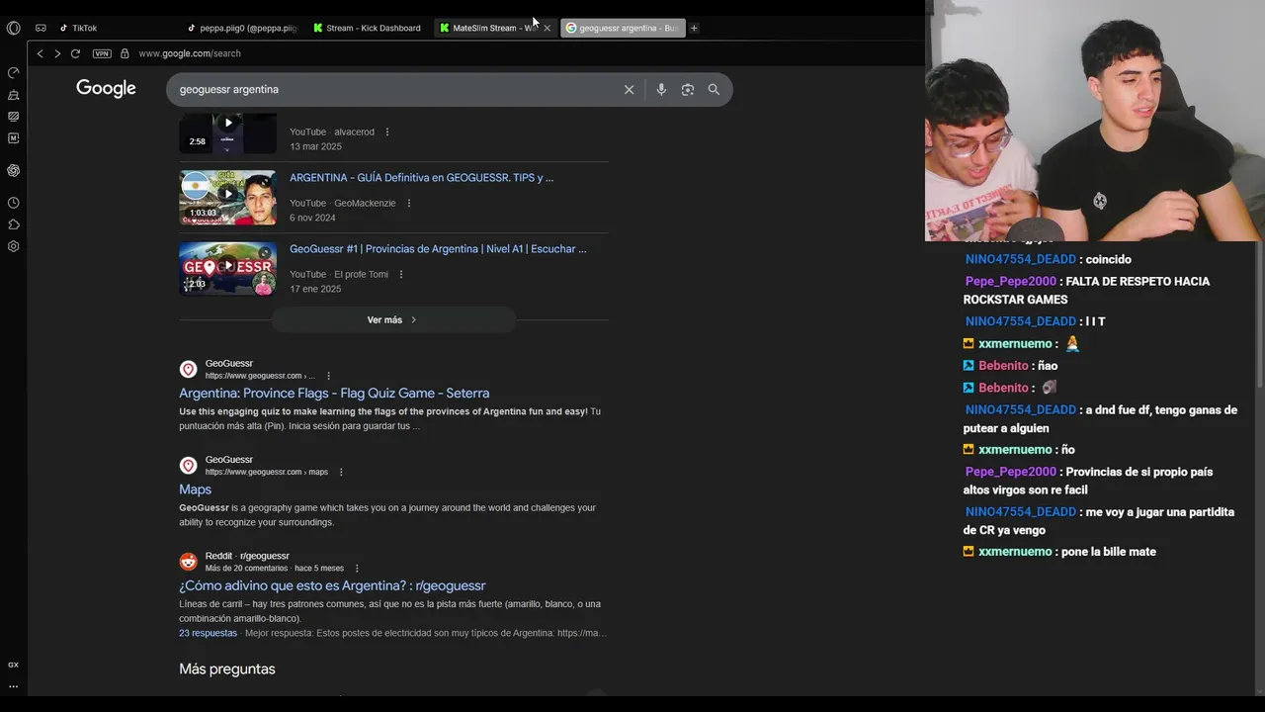The image size is (1265, 712).
Task: Play the El profe Tomi video thumbnail
Action: point(227,268)
